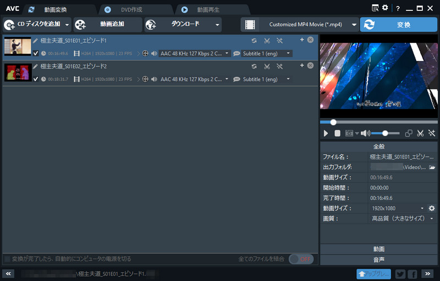
Task: Click plus icon on エピソード2 row
Action: point(302,65)
